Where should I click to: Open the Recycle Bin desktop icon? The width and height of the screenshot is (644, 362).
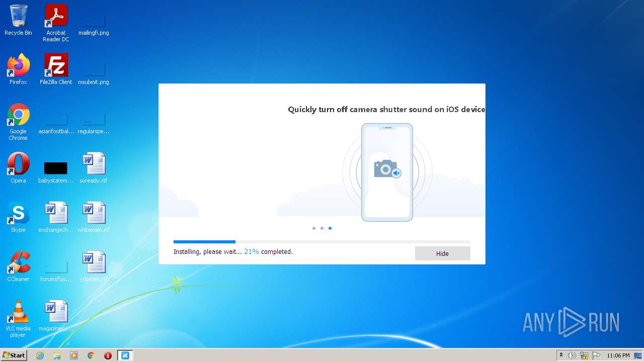pyautogui.click(x=18, y=20)
